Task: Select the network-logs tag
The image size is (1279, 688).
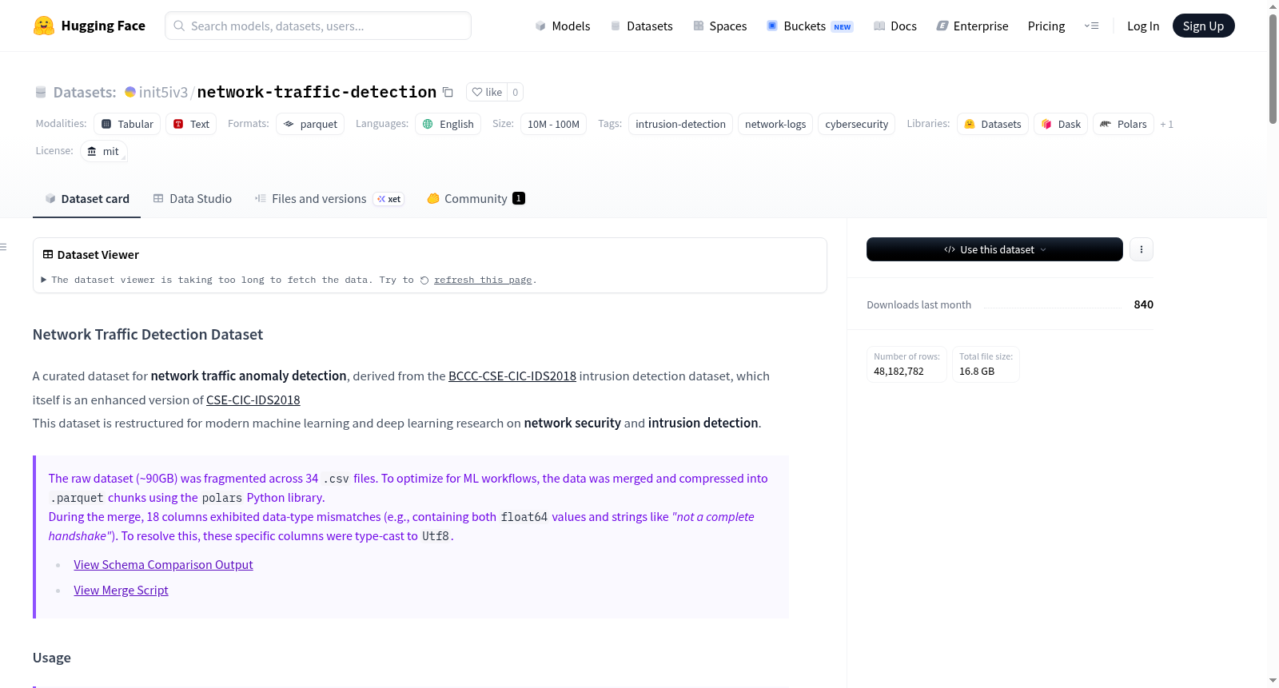Action: pyautogui.click(x=775, y=124)
